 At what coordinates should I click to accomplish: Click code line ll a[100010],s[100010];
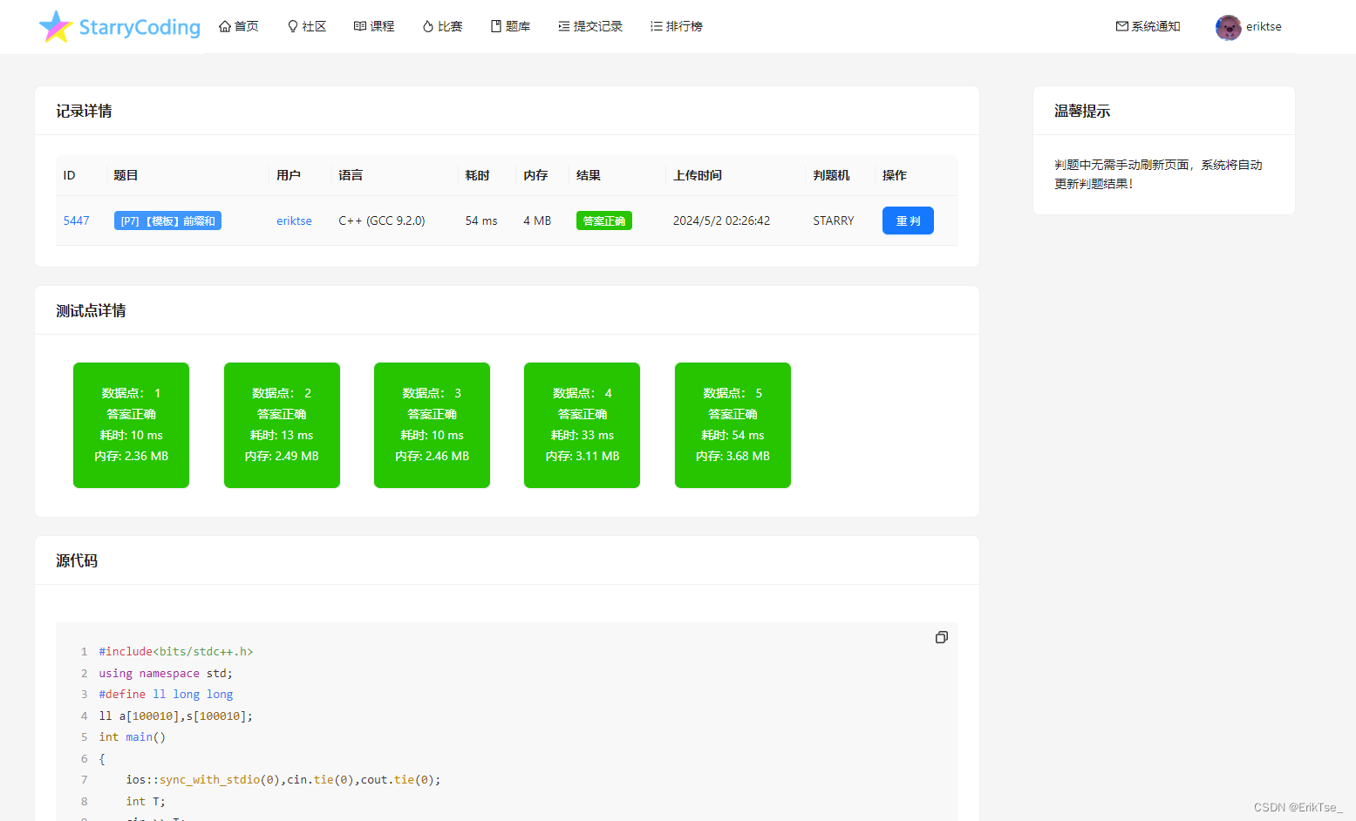pyautogui.click(x=176, y=716)
